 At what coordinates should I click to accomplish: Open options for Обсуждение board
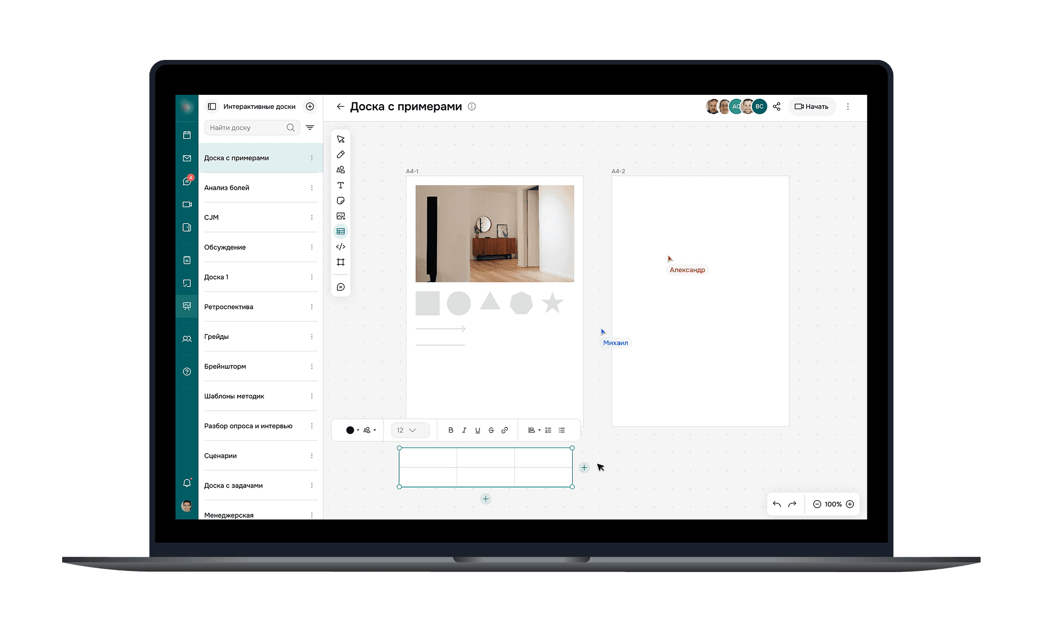(x=312, y=247)
